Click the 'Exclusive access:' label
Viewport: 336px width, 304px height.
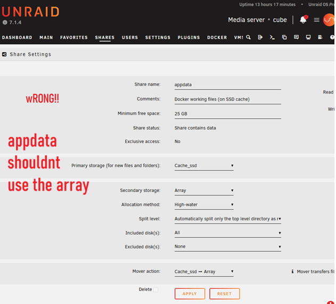click(x=143, y=142)
